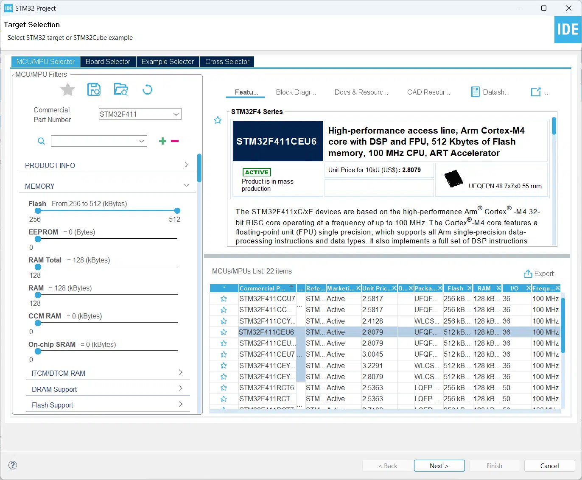Click the On-chip SRAM slider handle
Screen dimensions: 582x480
(38, 351)
